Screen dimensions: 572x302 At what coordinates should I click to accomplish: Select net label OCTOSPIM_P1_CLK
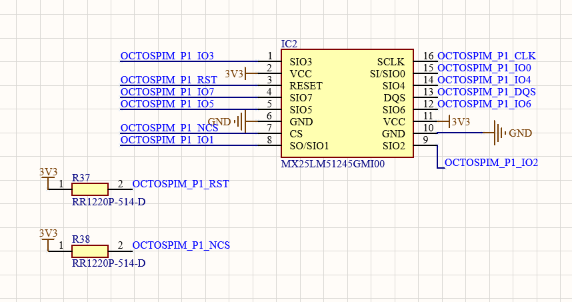click(487, 56)
